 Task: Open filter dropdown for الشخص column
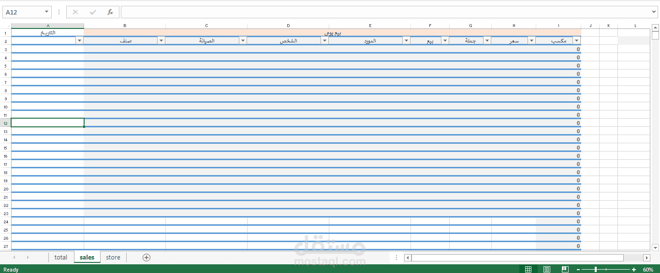pos(324,41)
